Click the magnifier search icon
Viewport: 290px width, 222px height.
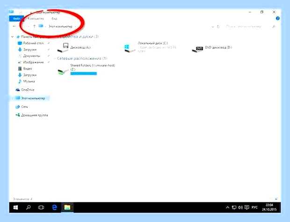[x=274, y=27]
